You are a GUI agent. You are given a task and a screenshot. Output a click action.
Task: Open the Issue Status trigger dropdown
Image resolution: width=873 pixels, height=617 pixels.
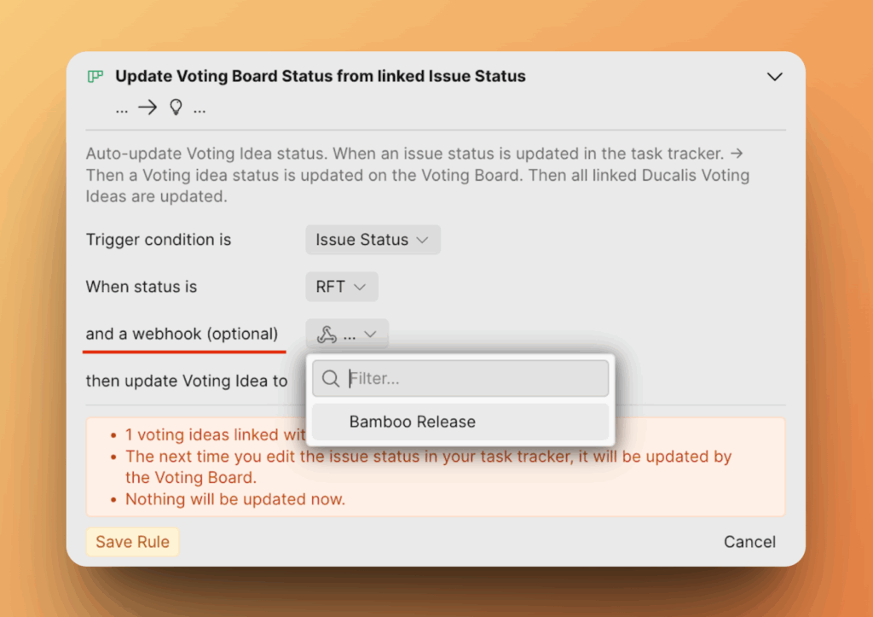pyautogui.click(x=373, y=241)
